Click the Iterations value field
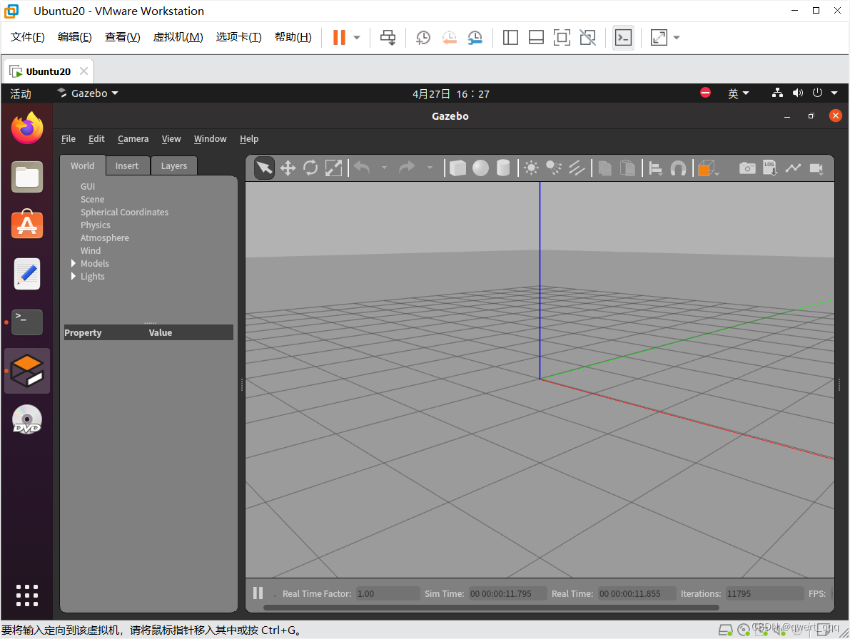The height and width of the screenshot is (639, 850). [765, 593]
